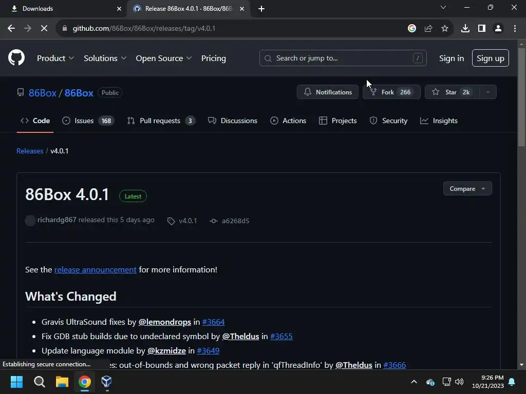
Task: Open the release announcement link
Action: point(95,270)
